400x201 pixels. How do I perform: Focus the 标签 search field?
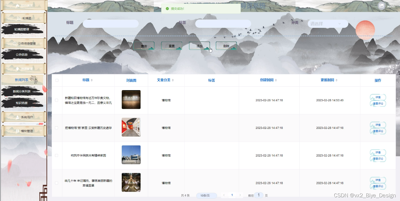(223, 24)
